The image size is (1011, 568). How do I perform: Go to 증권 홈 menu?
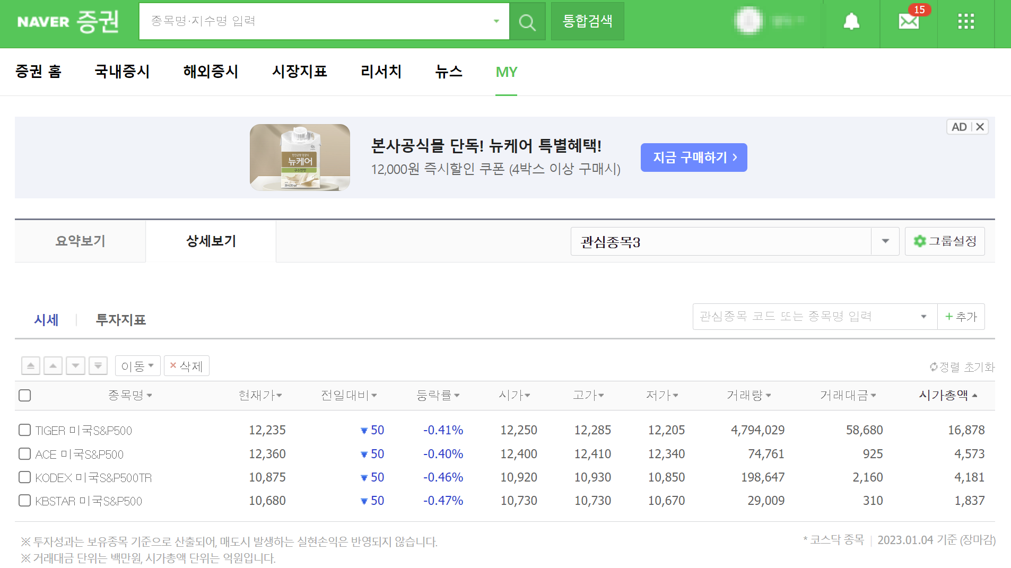click(39, 72)
